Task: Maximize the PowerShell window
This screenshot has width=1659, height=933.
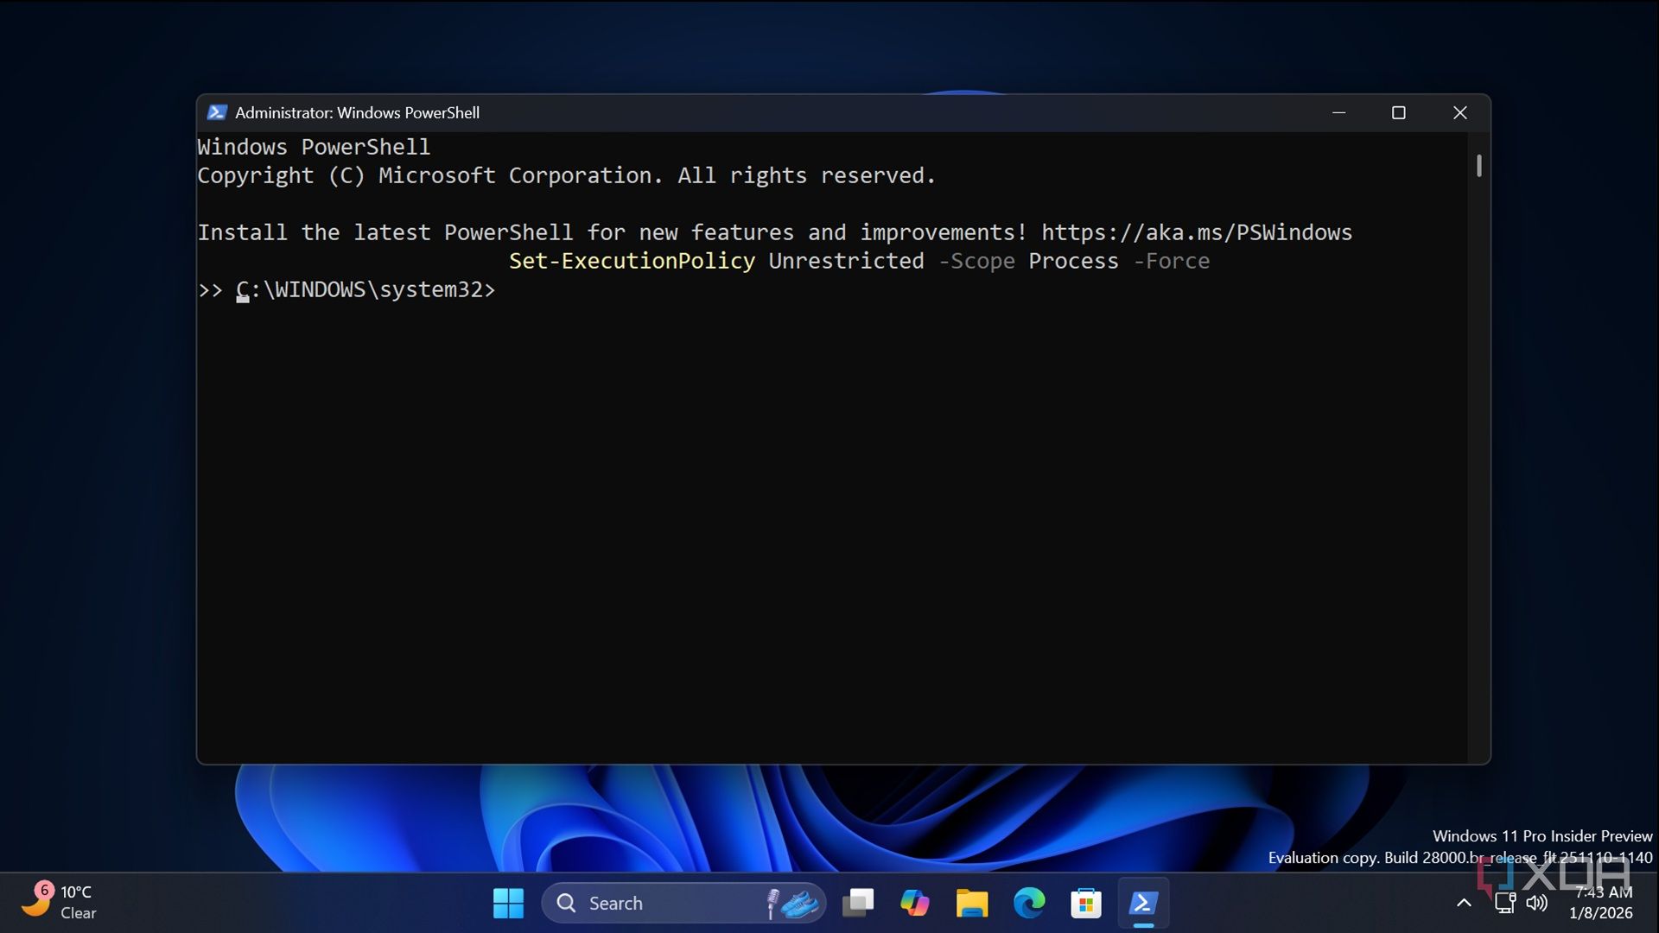Action: tap(1399, 113)
